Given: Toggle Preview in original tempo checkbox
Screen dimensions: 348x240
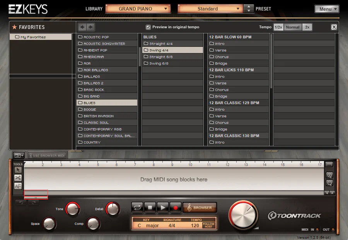Looking at the screenshot, I should tap(148, 27).
